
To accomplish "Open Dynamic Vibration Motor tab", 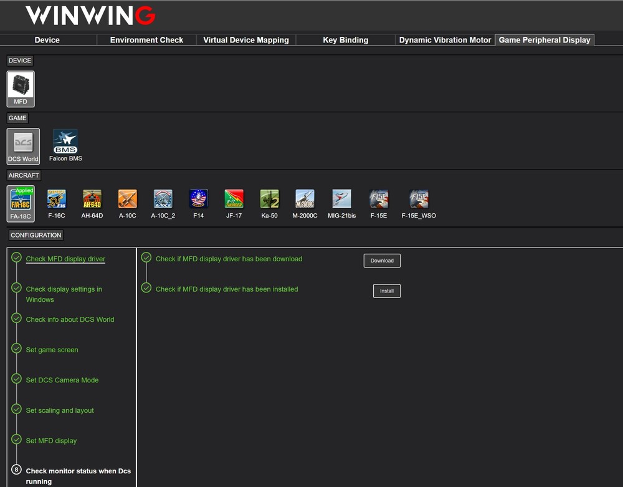I will pos(445,40).
